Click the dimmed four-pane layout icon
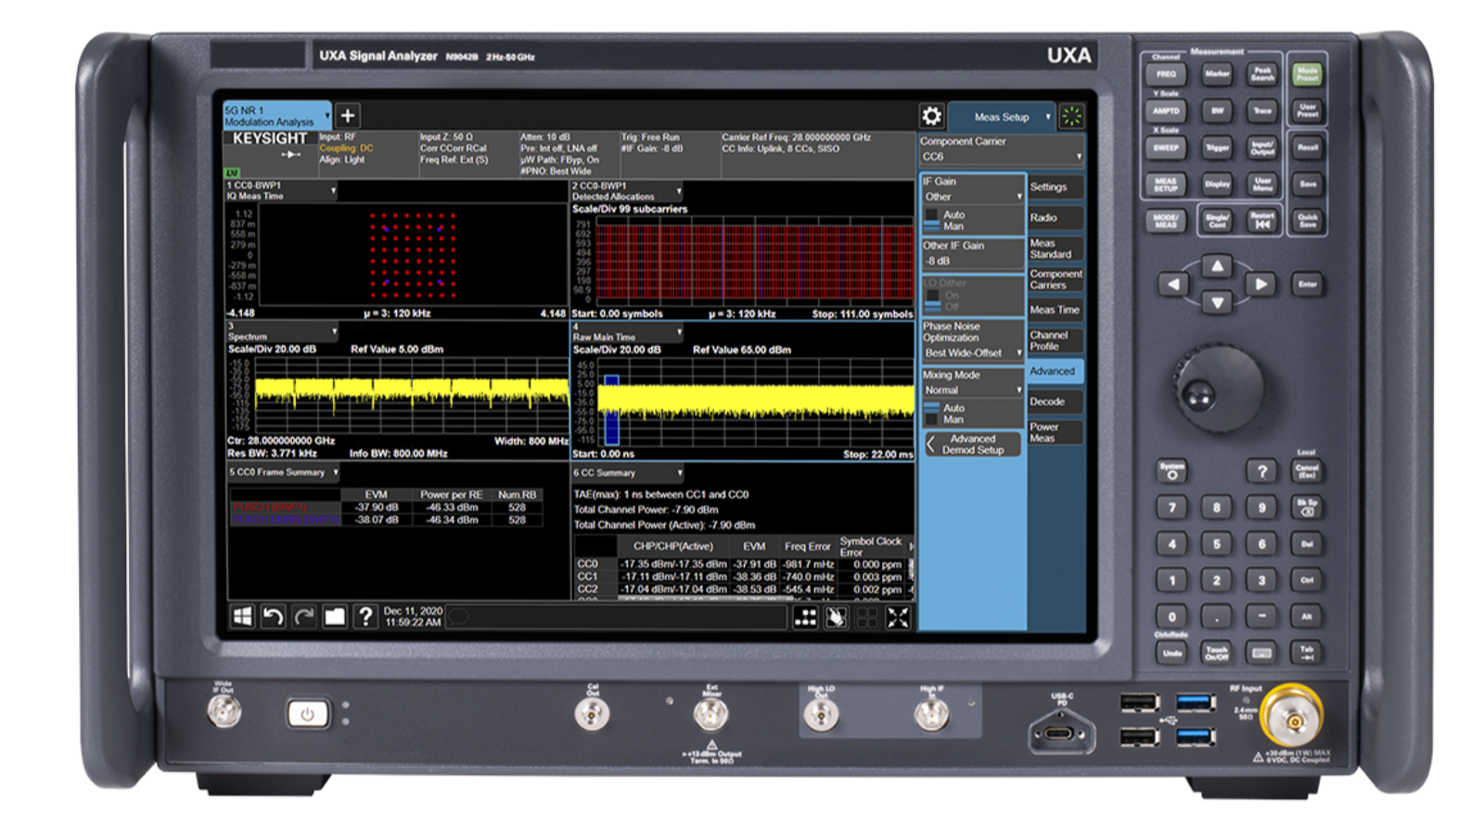 click(867, 618)
